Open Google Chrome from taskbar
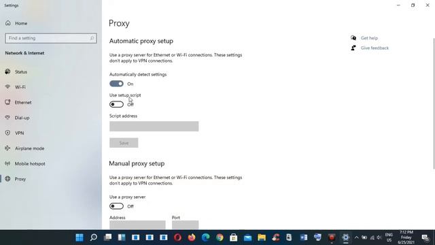435x245 pixels. 220,238
